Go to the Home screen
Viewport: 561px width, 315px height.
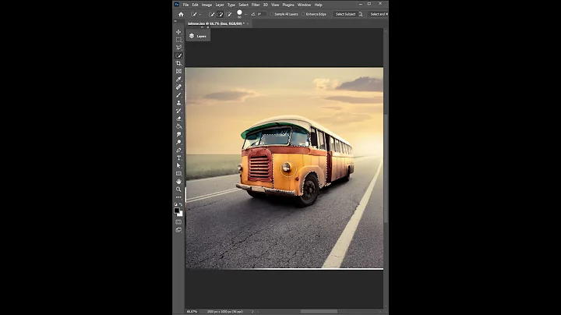[181, 14]
